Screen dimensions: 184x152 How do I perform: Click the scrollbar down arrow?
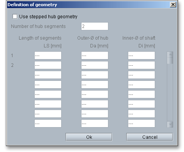pos(170,124)
